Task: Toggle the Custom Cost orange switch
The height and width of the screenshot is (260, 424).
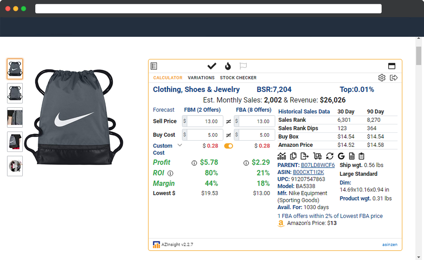Action: coord(229,146)
